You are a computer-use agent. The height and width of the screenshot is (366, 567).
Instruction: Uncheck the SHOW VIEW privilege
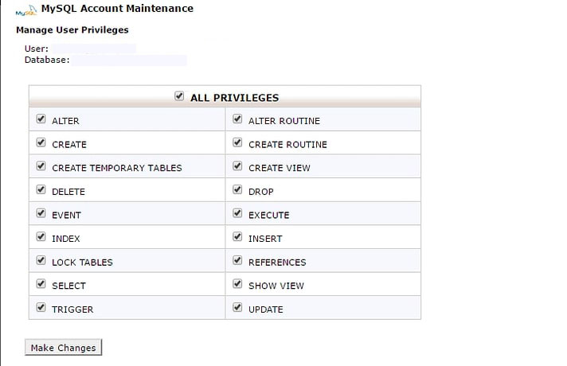click(237, 283)
